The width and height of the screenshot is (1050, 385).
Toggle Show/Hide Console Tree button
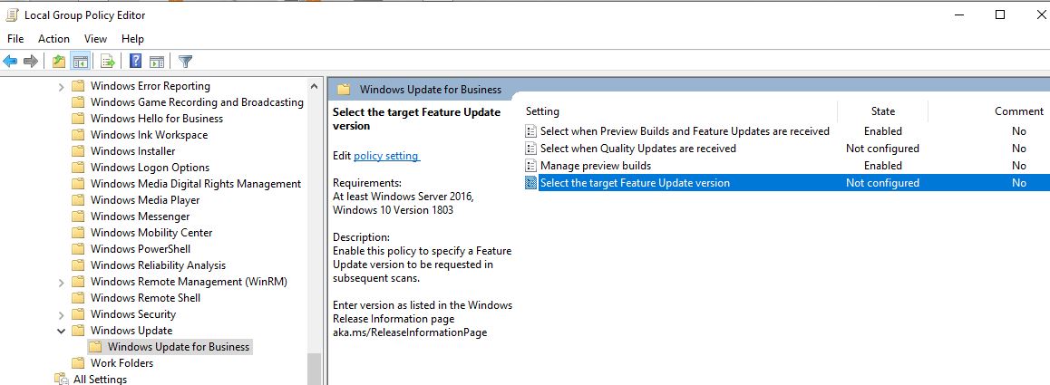pyautogui.click(x=80, y=62)
